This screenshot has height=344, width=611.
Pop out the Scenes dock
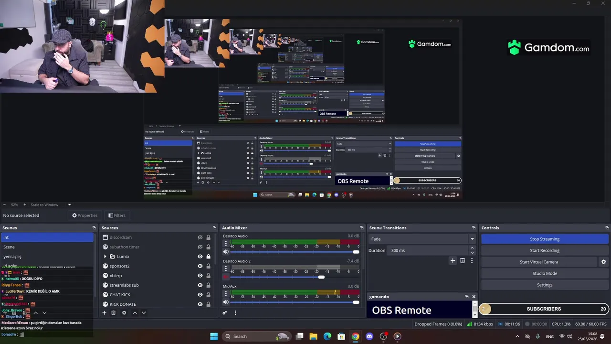pyautogui.click(x=95, y=228)
